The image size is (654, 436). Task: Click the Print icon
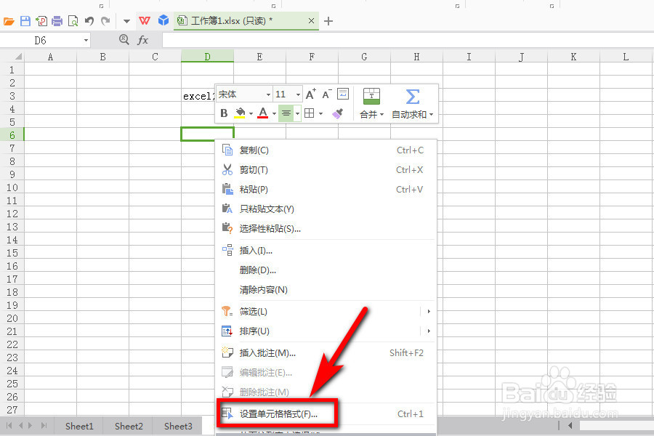[x=58, y=20]
